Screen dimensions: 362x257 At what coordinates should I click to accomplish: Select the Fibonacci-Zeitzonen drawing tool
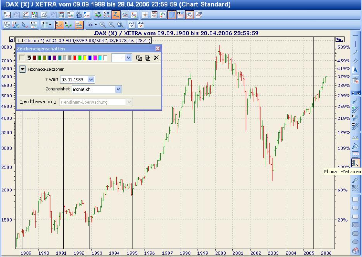click(355, 163)
